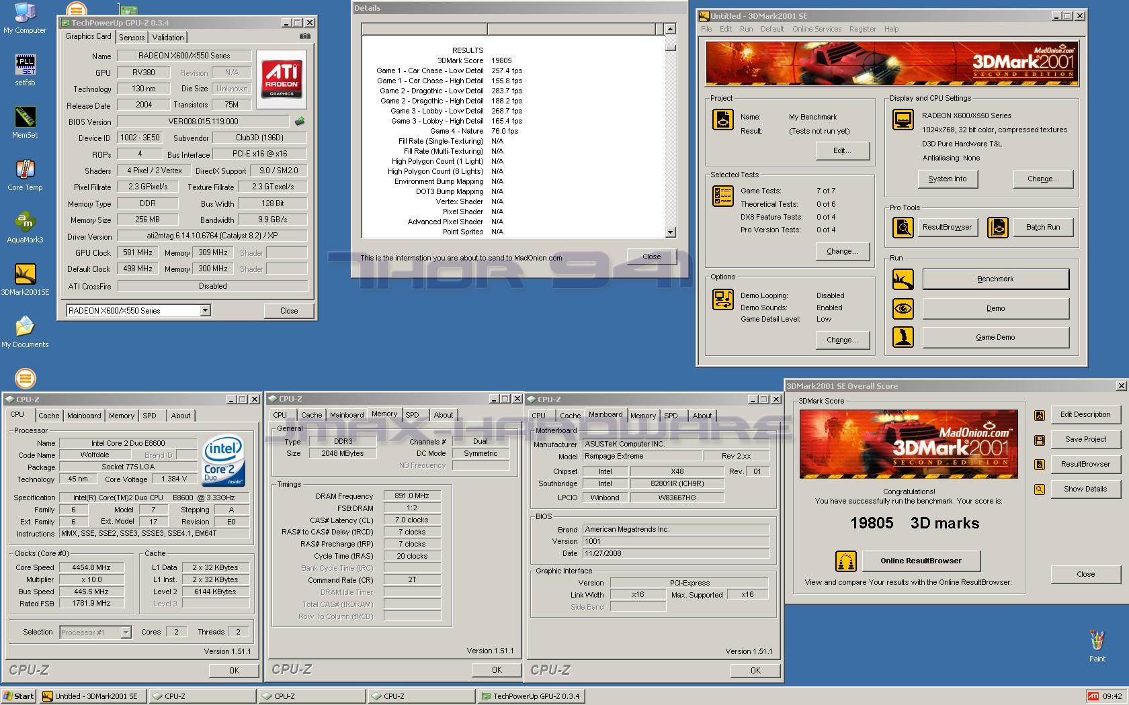
Task: Open the 3DMark2001SE desktop icon
Action: (x=25, y=279)
